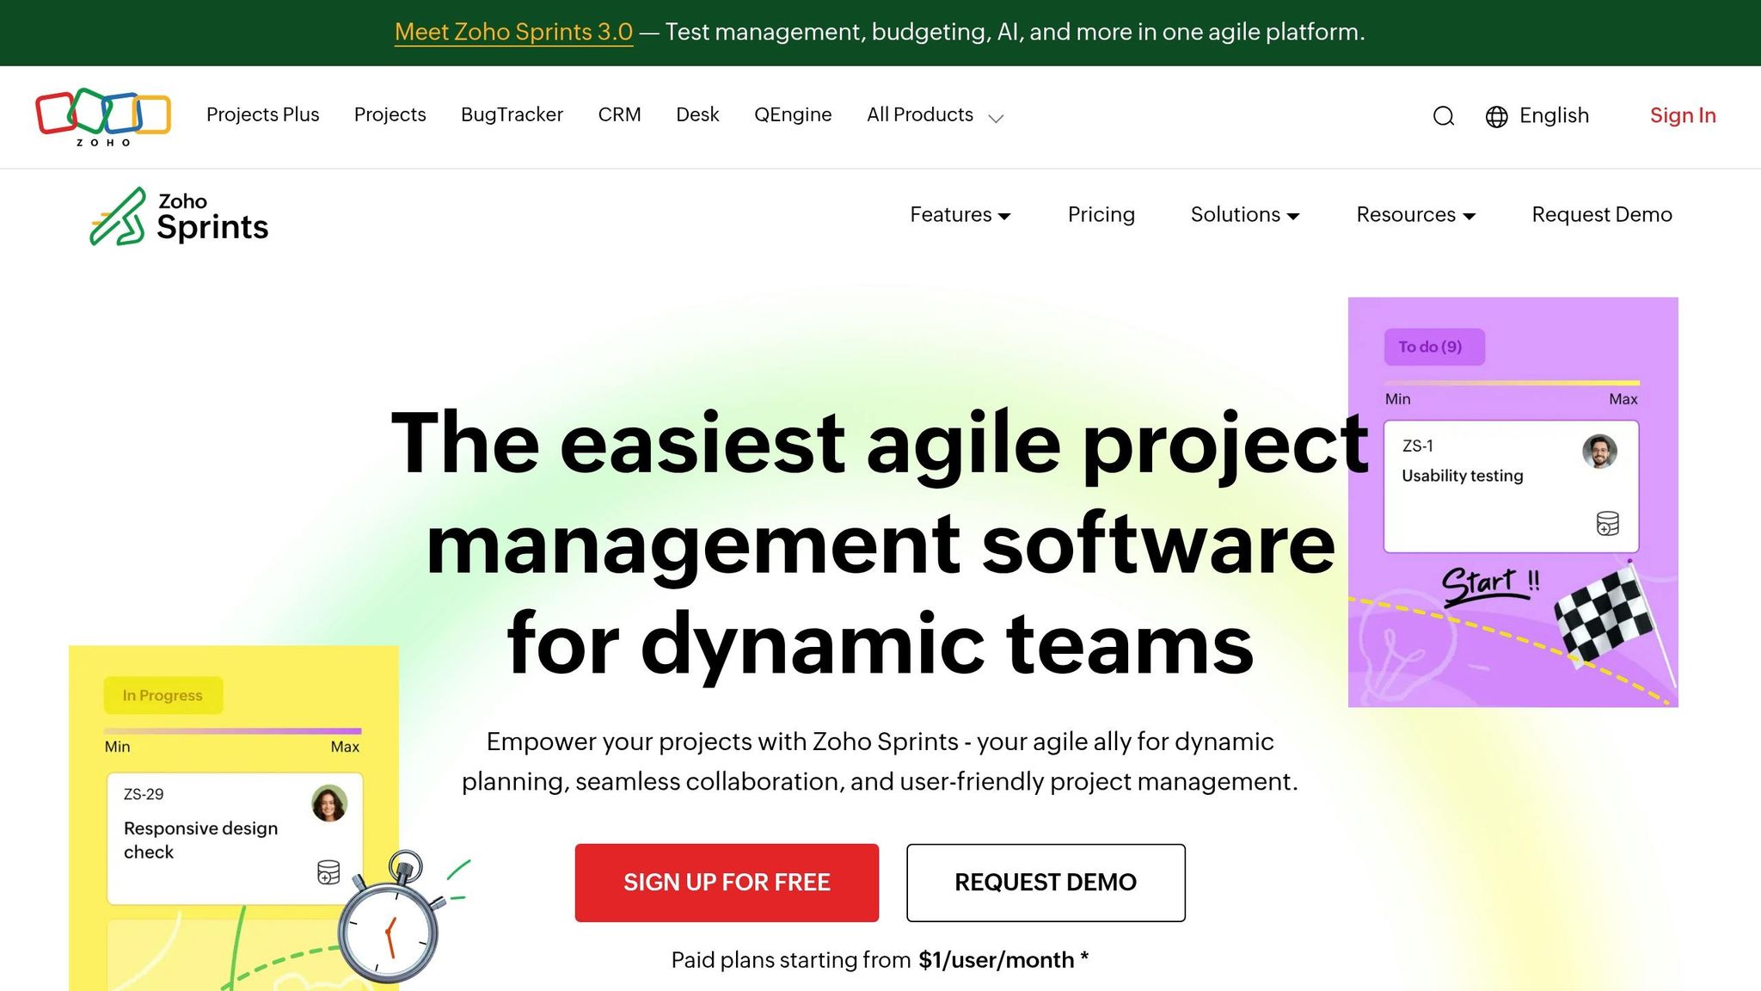This screenshot has width=1761, height=991.
Task: Click the globe language icon
Action: [1497, 117]
